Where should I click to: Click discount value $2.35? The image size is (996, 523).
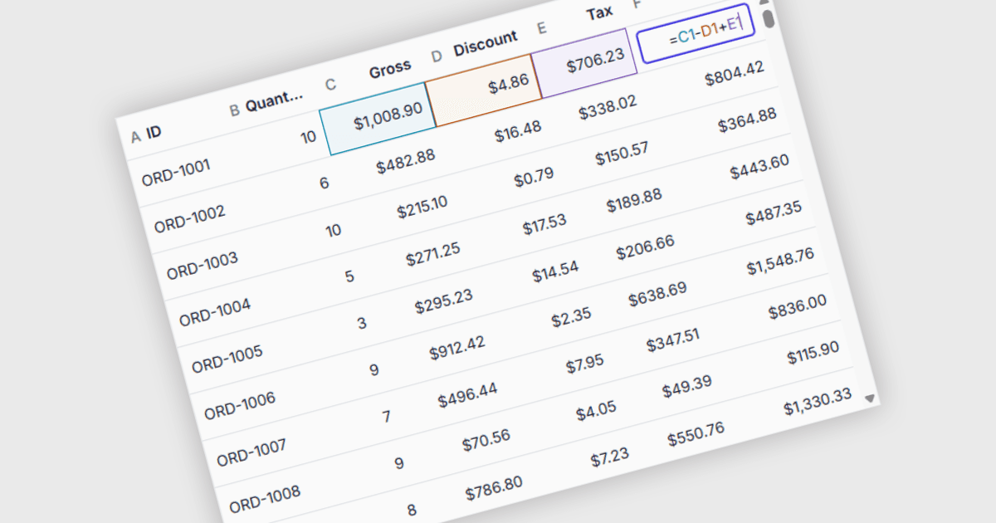point(571,318)
